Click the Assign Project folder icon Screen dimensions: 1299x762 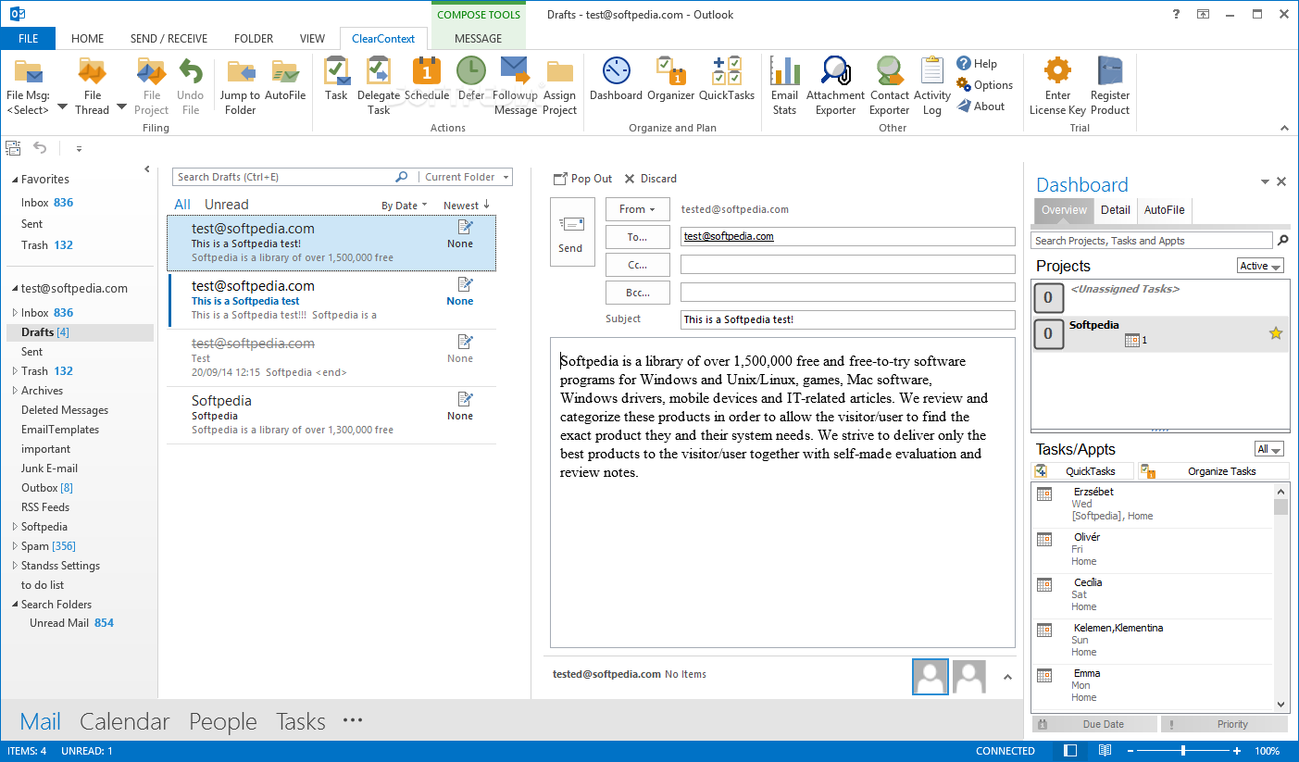click(560, 86)
